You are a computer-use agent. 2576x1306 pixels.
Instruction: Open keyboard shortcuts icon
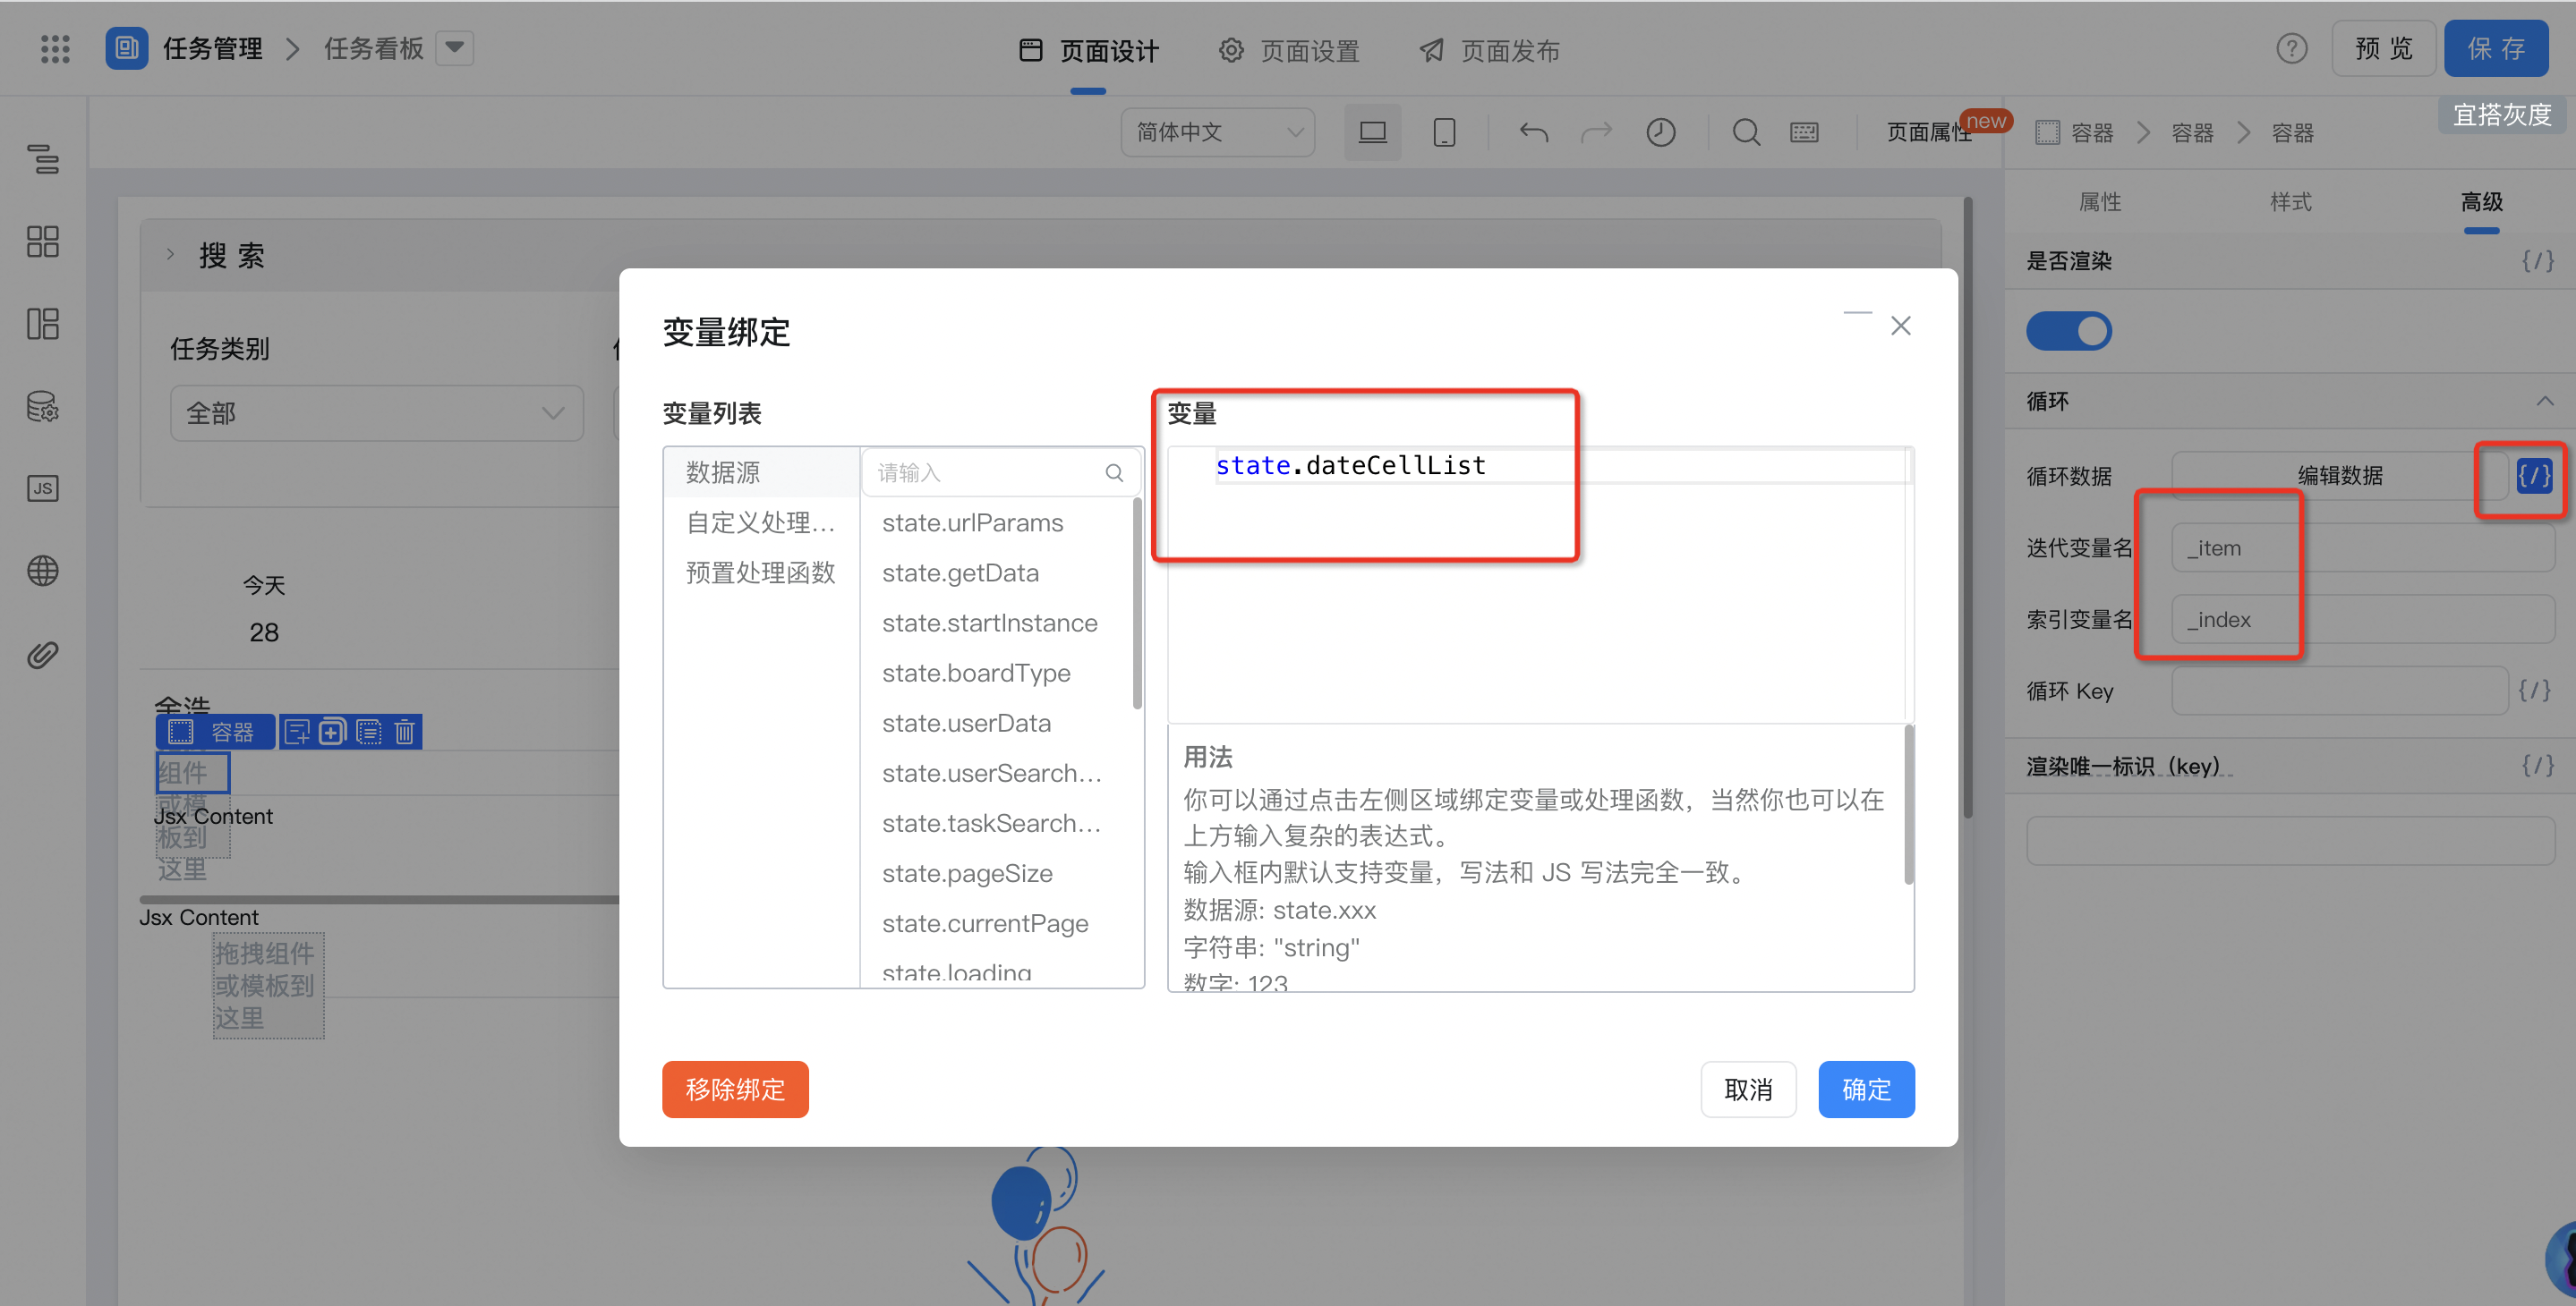[1804, 131]
